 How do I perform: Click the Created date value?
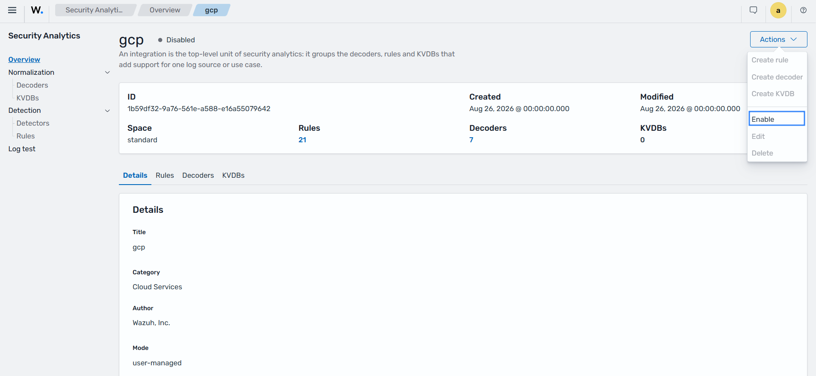(519, 109)
